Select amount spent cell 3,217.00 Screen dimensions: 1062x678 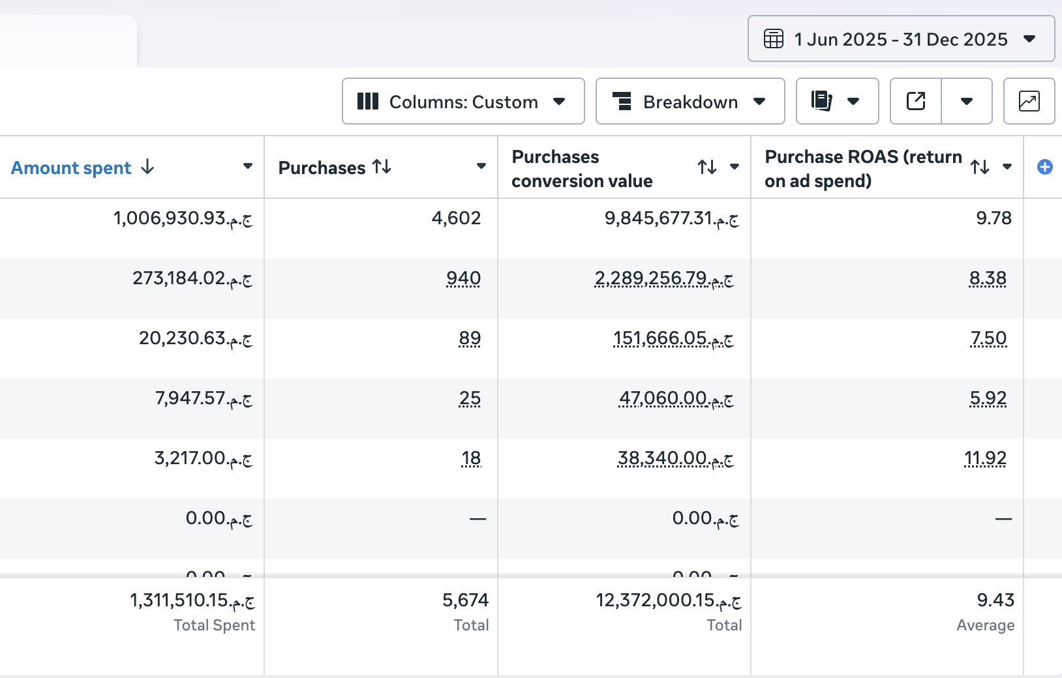point(203,459)
